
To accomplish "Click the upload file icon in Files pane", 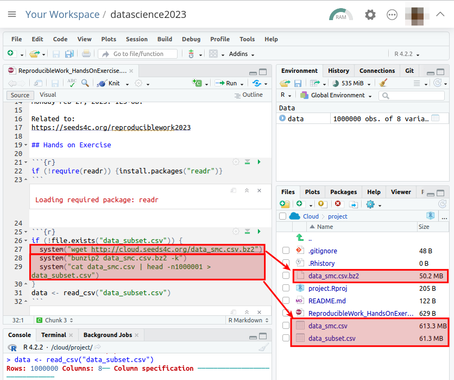I will click(322, 204).
